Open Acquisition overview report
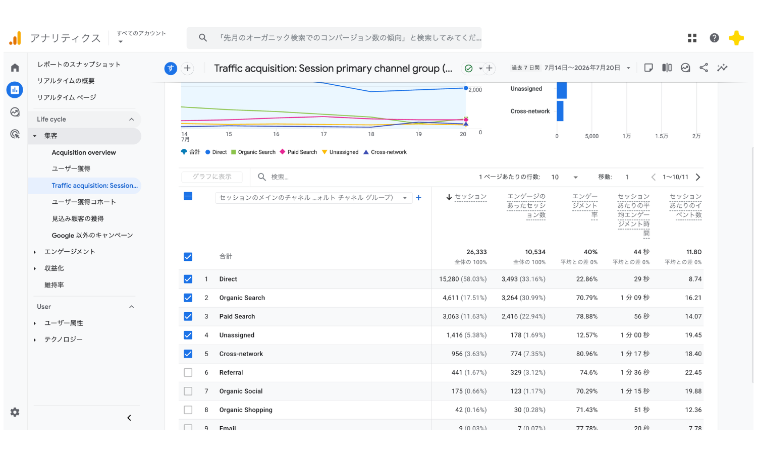The image size is (757, 454). pyautogui.click(x=84, y=152)
